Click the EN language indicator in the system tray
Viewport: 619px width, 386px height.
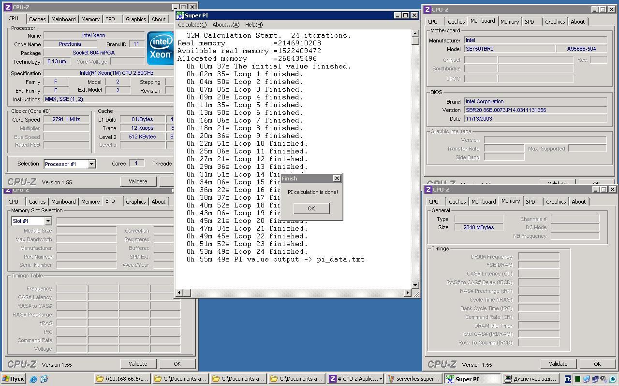[568, 379]
